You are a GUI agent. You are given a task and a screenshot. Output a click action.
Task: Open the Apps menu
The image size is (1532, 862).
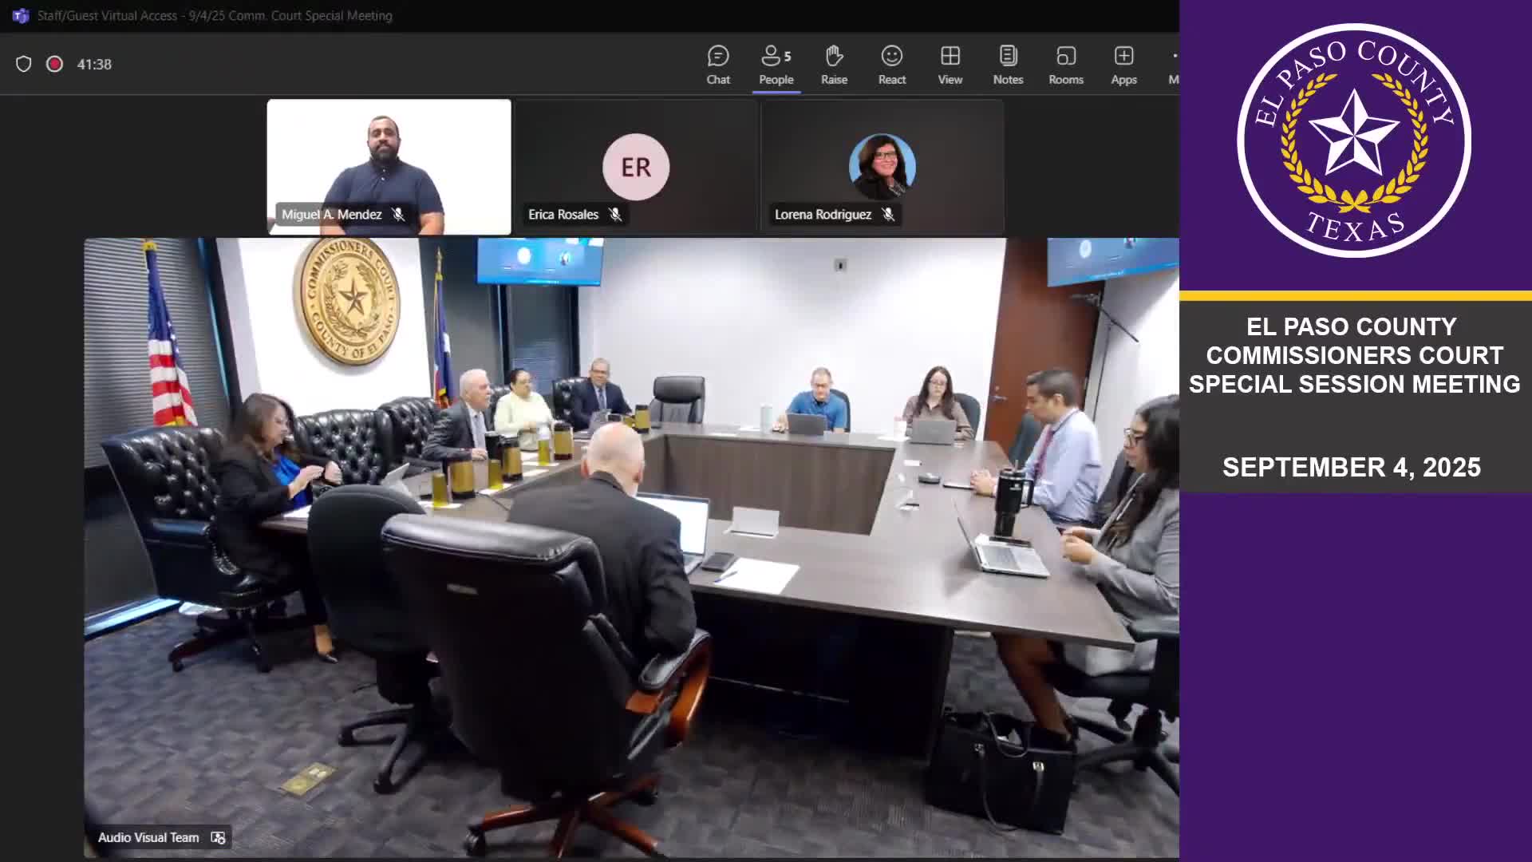tap(1123, 65)
